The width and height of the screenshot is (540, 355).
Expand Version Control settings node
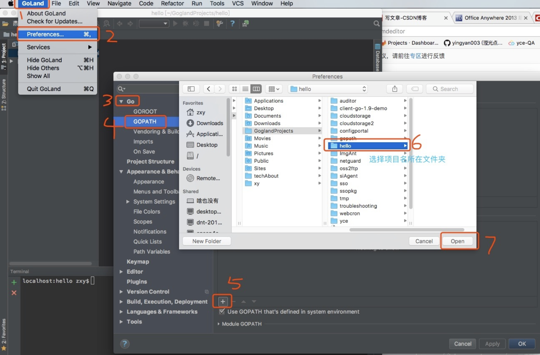[x=121, y=292]
